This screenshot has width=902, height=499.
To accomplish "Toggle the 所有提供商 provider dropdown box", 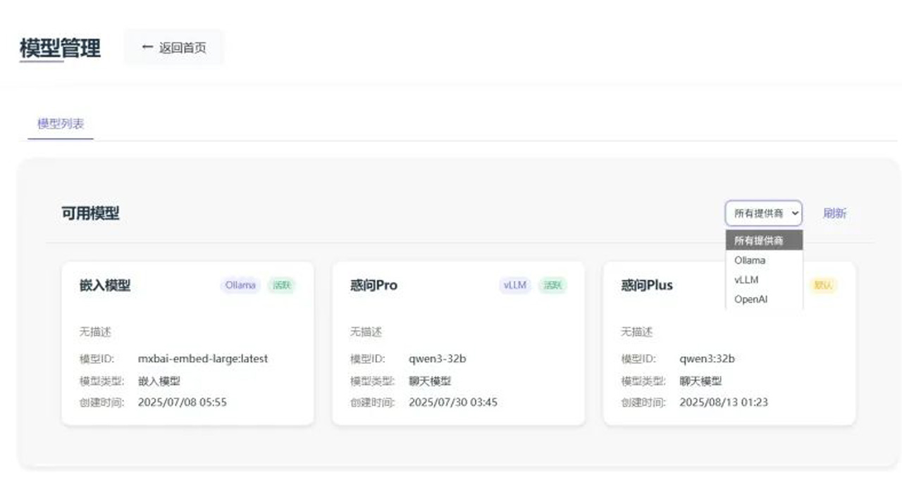I will (763, 213).
